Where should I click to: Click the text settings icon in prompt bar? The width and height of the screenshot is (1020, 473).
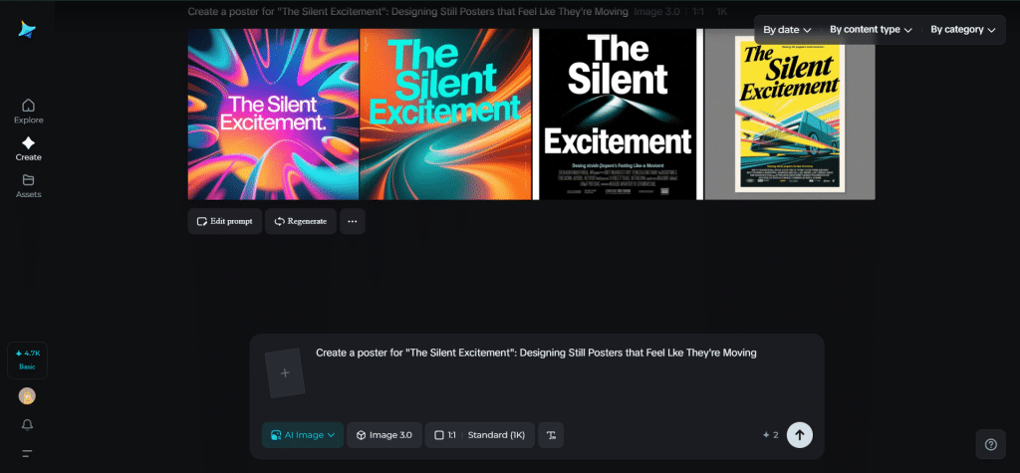tap(551, 435)
